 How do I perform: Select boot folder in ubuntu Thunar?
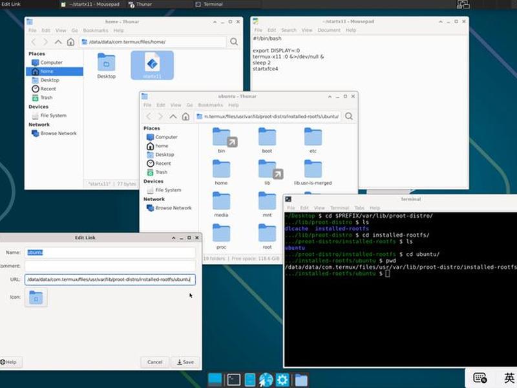click(267, 140)
